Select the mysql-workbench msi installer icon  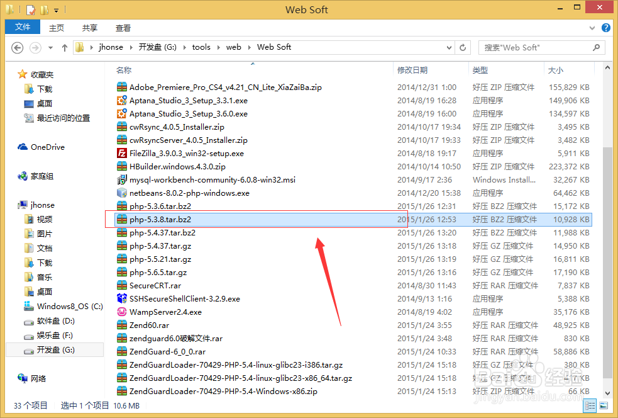(122, 179)
